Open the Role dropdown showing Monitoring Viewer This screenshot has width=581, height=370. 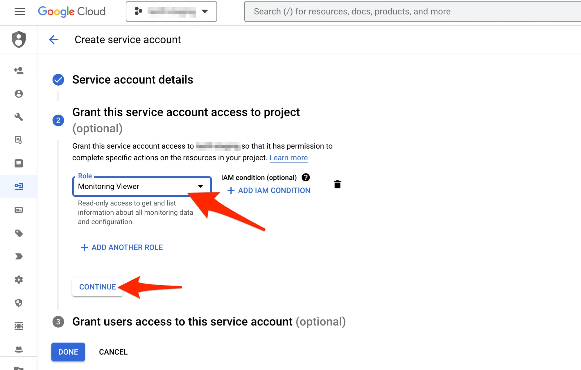click(142, 186)
